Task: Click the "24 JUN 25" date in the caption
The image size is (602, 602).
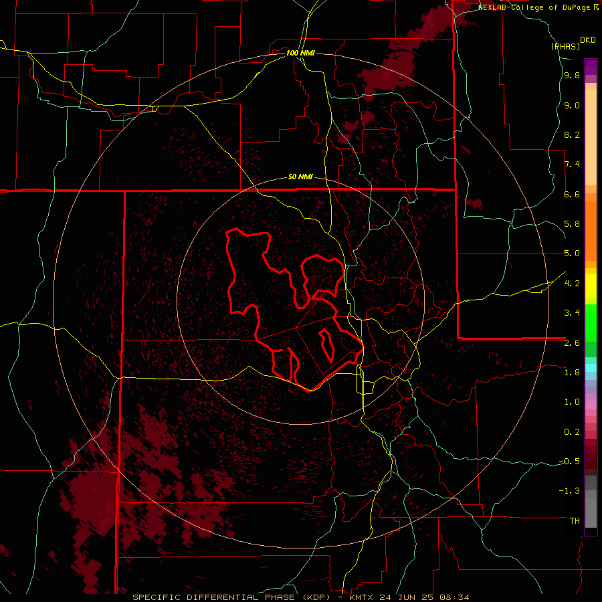Action: click(x=406, y=597)
